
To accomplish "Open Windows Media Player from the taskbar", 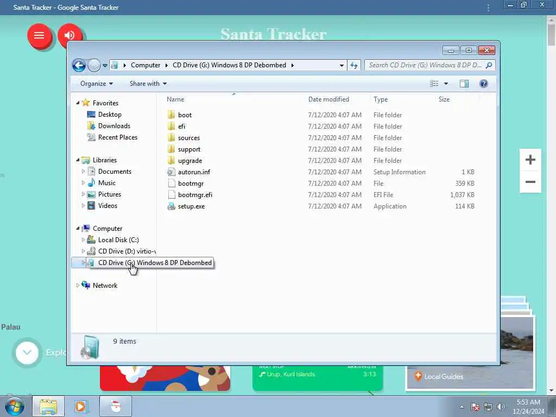I will coord(81,406).
